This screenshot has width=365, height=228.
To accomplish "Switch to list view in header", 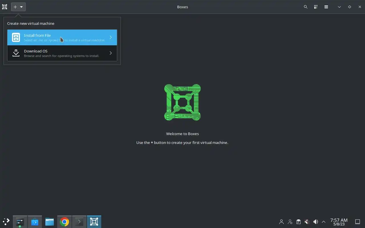I will click(316, 7).
